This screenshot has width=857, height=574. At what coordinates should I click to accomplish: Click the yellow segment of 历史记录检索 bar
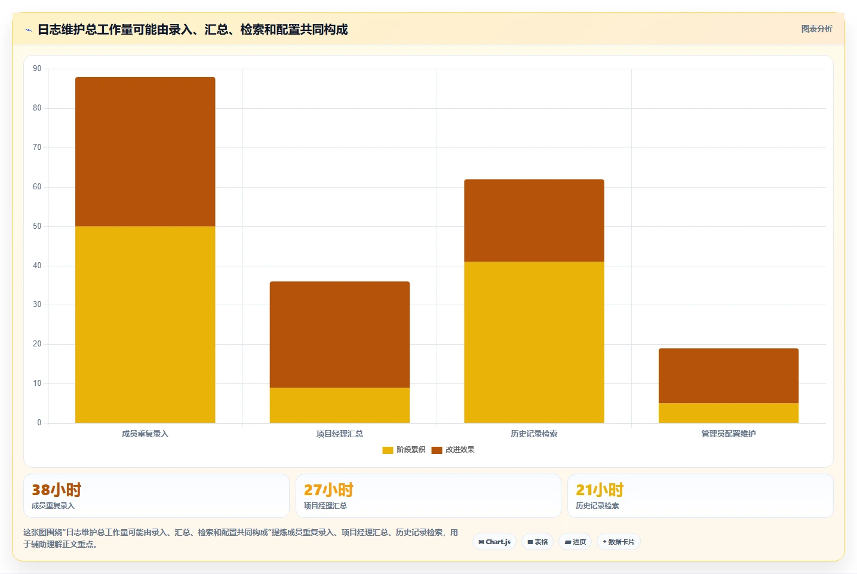tap(534, 342)
